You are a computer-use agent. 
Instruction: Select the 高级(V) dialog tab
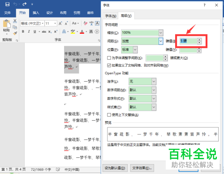[126, 16]
